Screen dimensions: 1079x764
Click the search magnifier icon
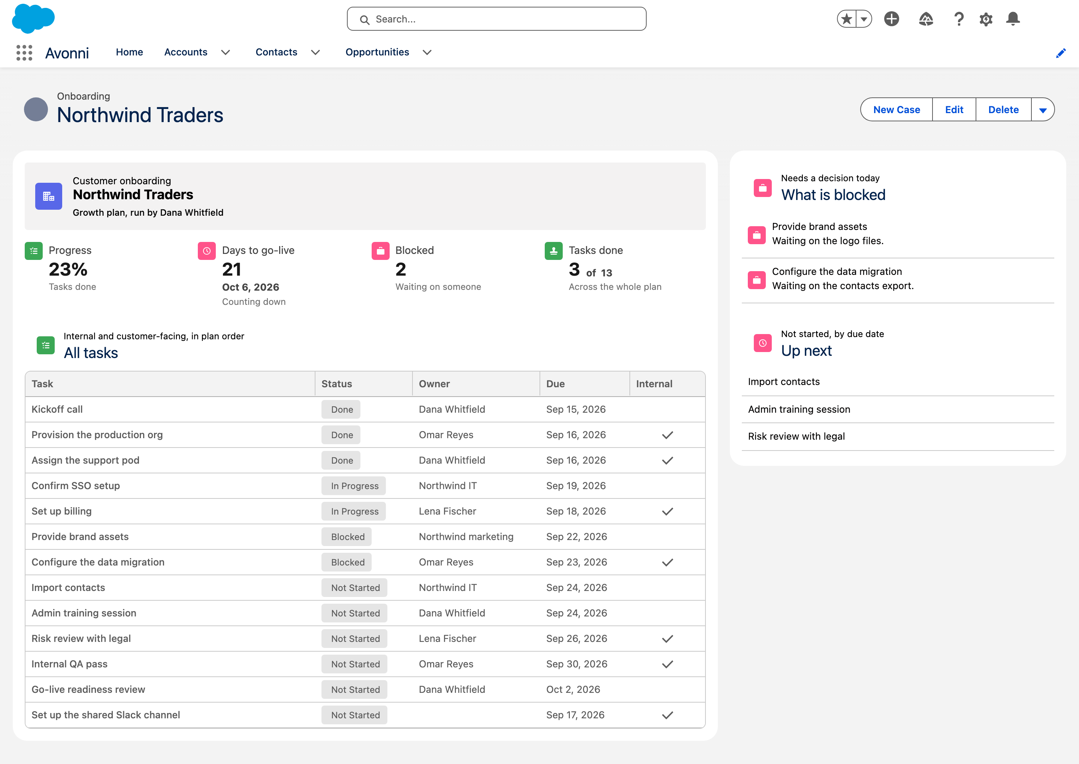[x=365, y=20]
